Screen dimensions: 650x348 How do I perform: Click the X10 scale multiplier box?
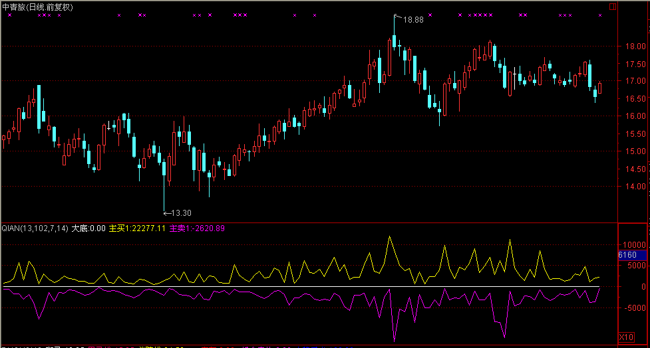[x=626, y=337]
